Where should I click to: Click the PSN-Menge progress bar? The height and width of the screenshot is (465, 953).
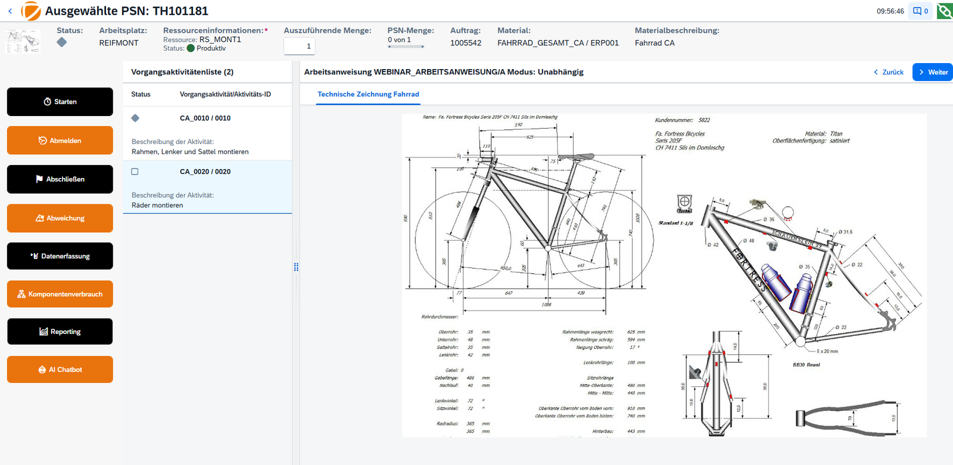pyautogui.click(x=406, y=46)
